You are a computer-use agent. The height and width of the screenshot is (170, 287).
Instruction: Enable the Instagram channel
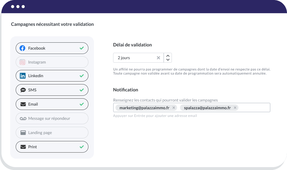click(x=52, y=62)
